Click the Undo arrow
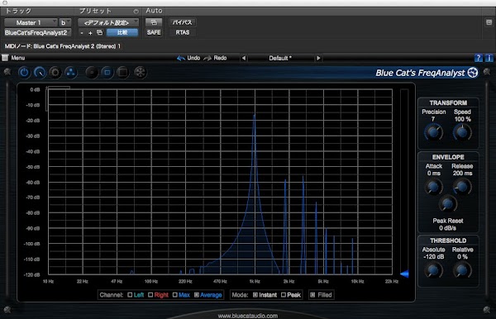Image resolution: width=496 pixels, height=319 pixels. (x=181, y=58)
